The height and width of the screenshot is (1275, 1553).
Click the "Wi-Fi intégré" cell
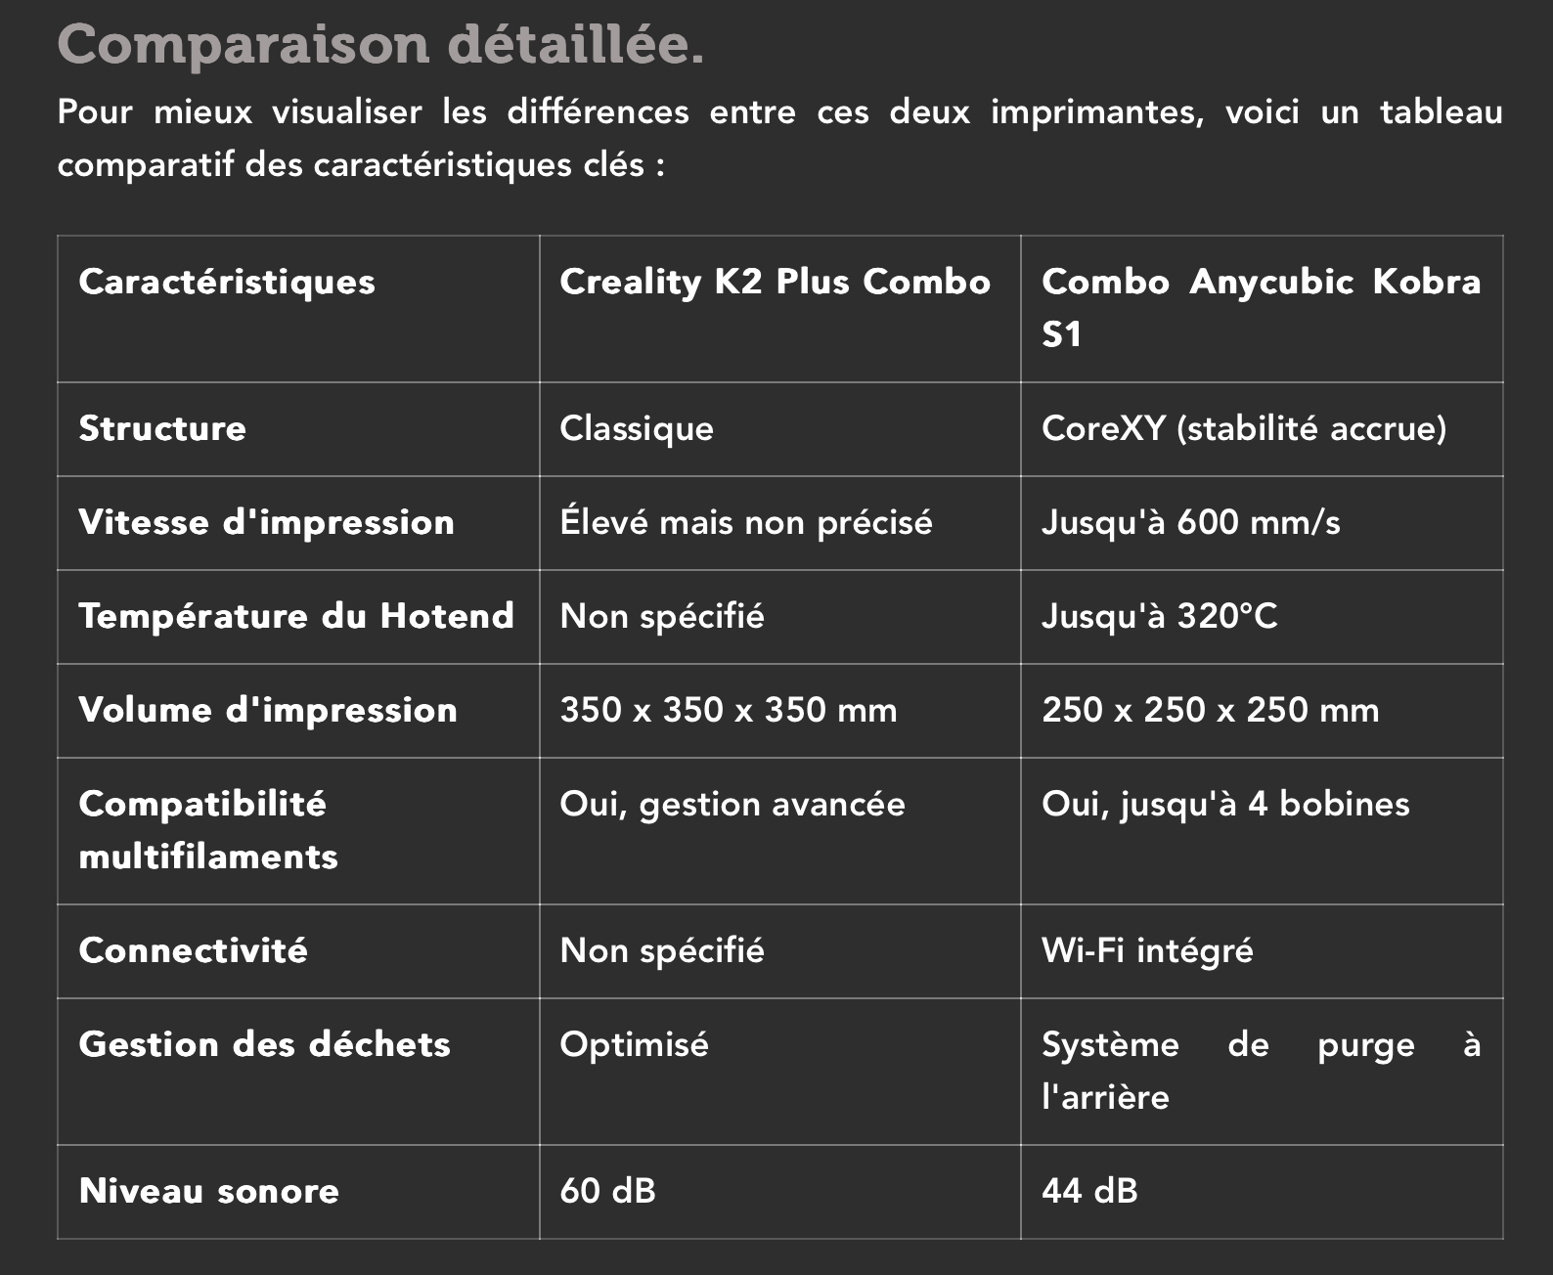point(1147,951)
